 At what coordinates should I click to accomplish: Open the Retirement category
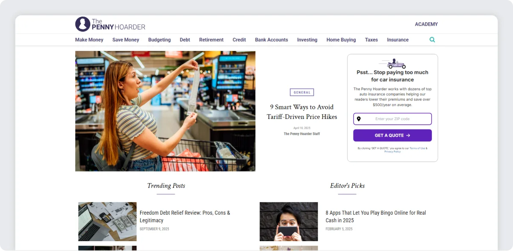[211, 39]
